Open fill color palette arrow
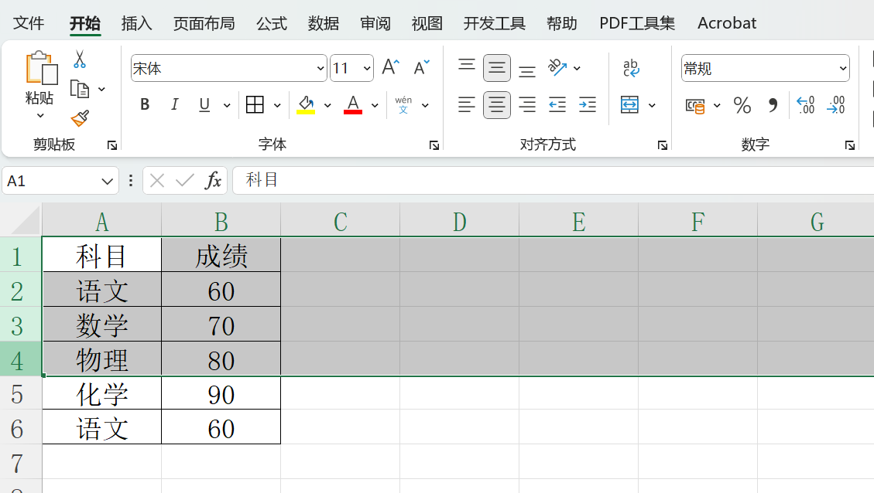 327,105
